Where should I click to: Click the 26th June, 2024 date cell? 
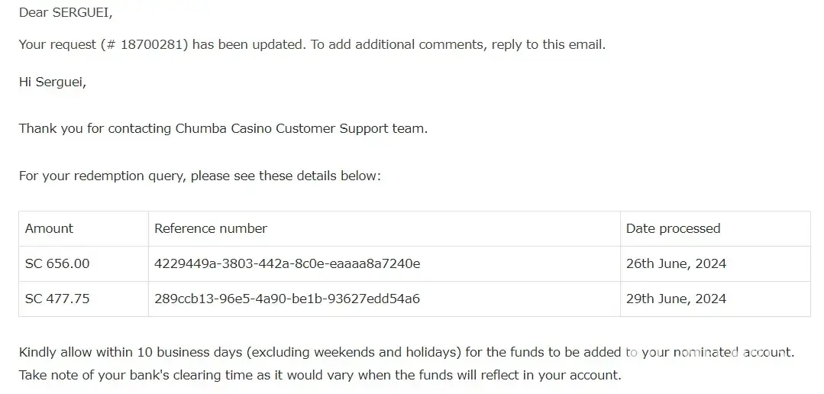pyautogui.click(x=676, y=263)
